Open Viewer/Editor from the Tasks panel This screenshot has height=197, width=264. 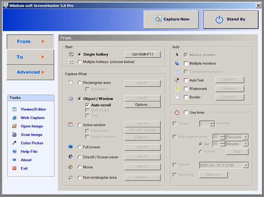point(33,109)
